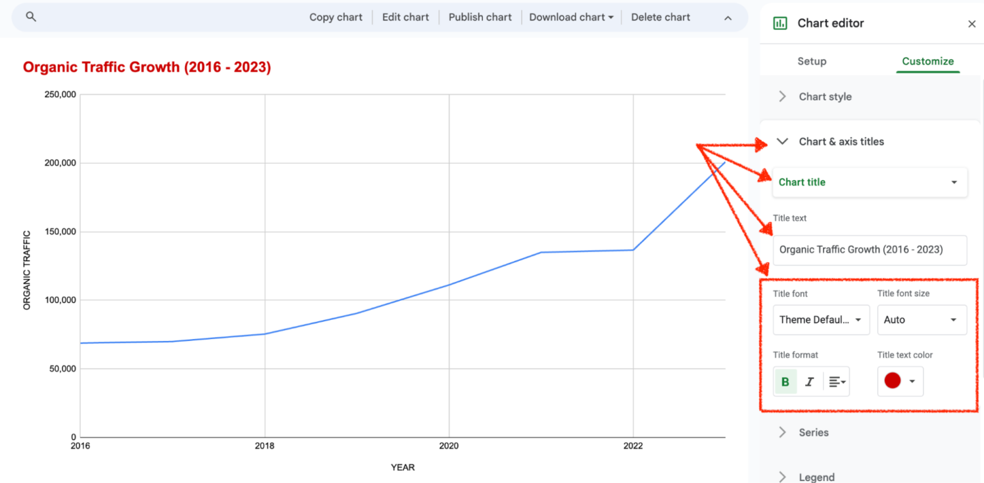Viewport: 984px width, 483px height.
Task: Close the Chart editor panel
Action: [x=972, y=24]
